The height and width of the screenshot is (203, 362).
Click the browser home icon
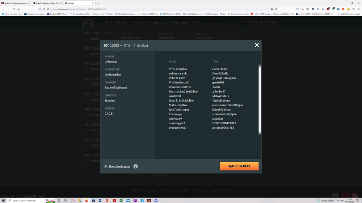click(x=19, y=9)
